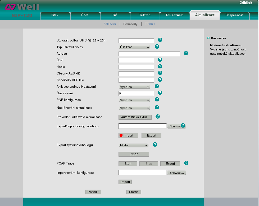
Task: Click help icon next to PCAP Trace
Action: [x=186, y=163]
